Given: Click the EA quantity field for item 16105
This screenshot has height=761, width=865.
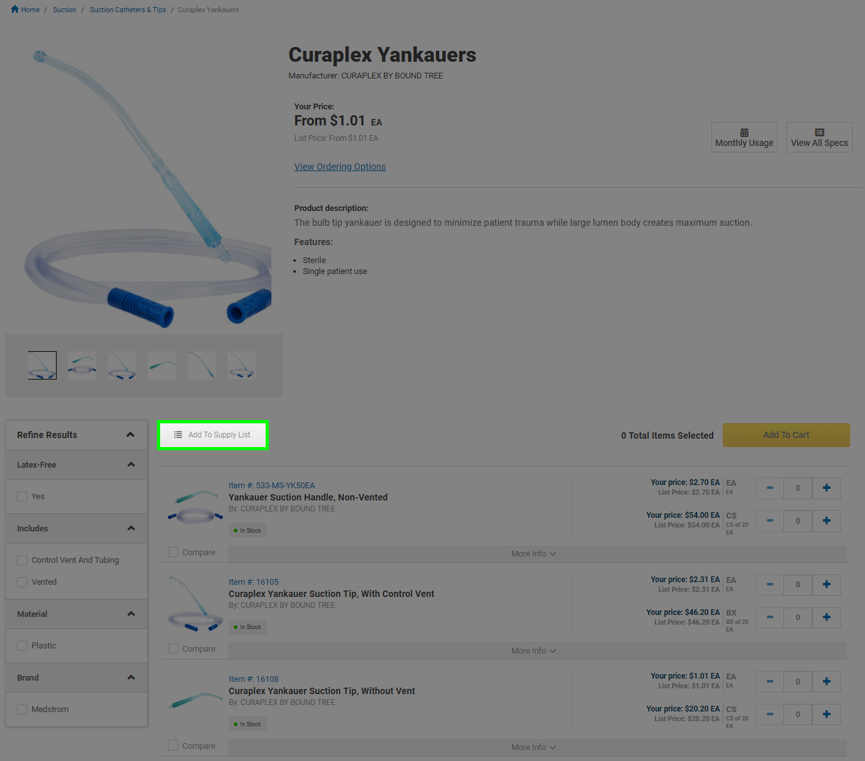Looking at the screenshot, I should click(x=798, y=585).
